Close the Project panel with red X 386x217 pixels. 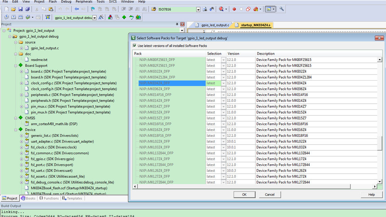tap(182, 24)
